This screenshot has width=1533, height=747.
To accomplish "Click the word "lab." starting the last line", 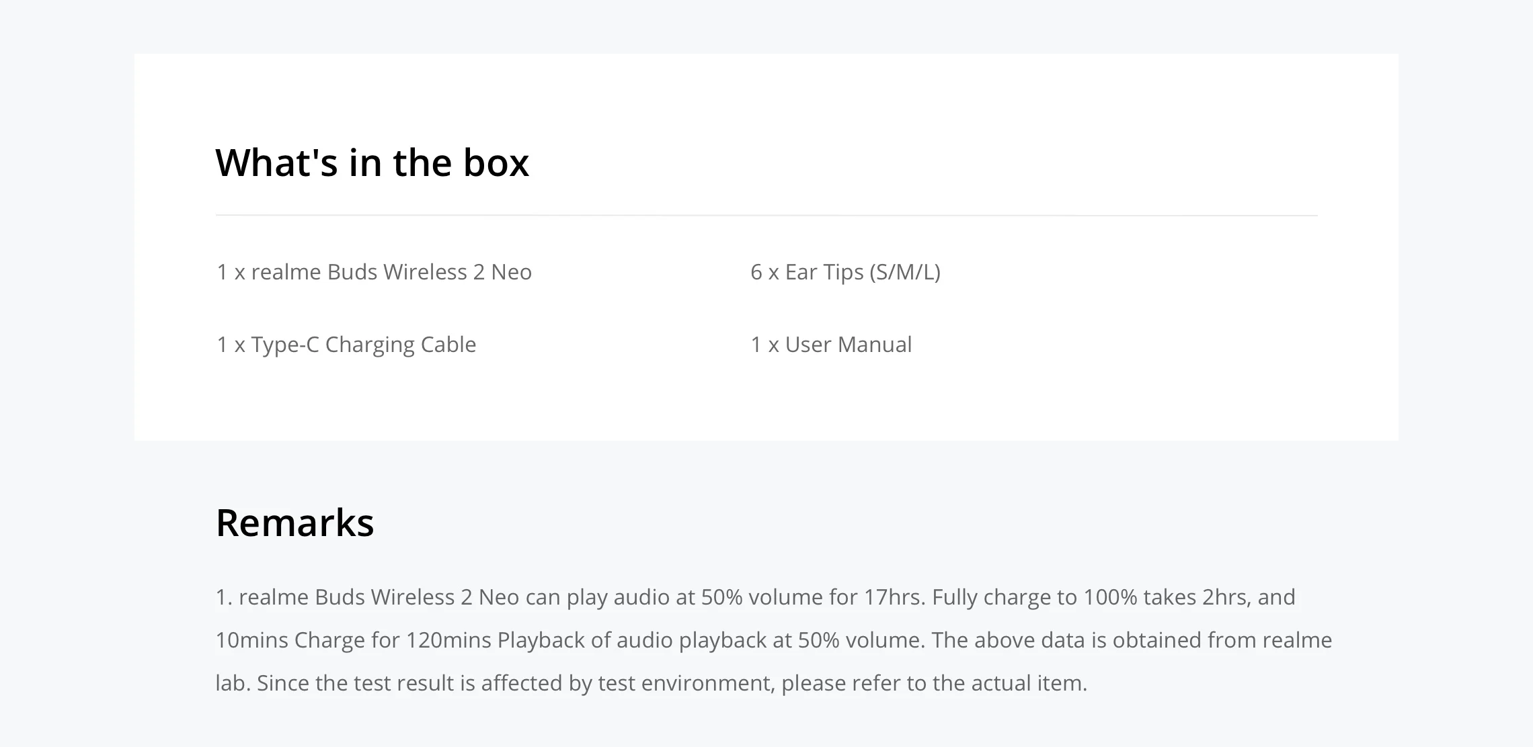I will pyautogui.click(x=233, y=683).
